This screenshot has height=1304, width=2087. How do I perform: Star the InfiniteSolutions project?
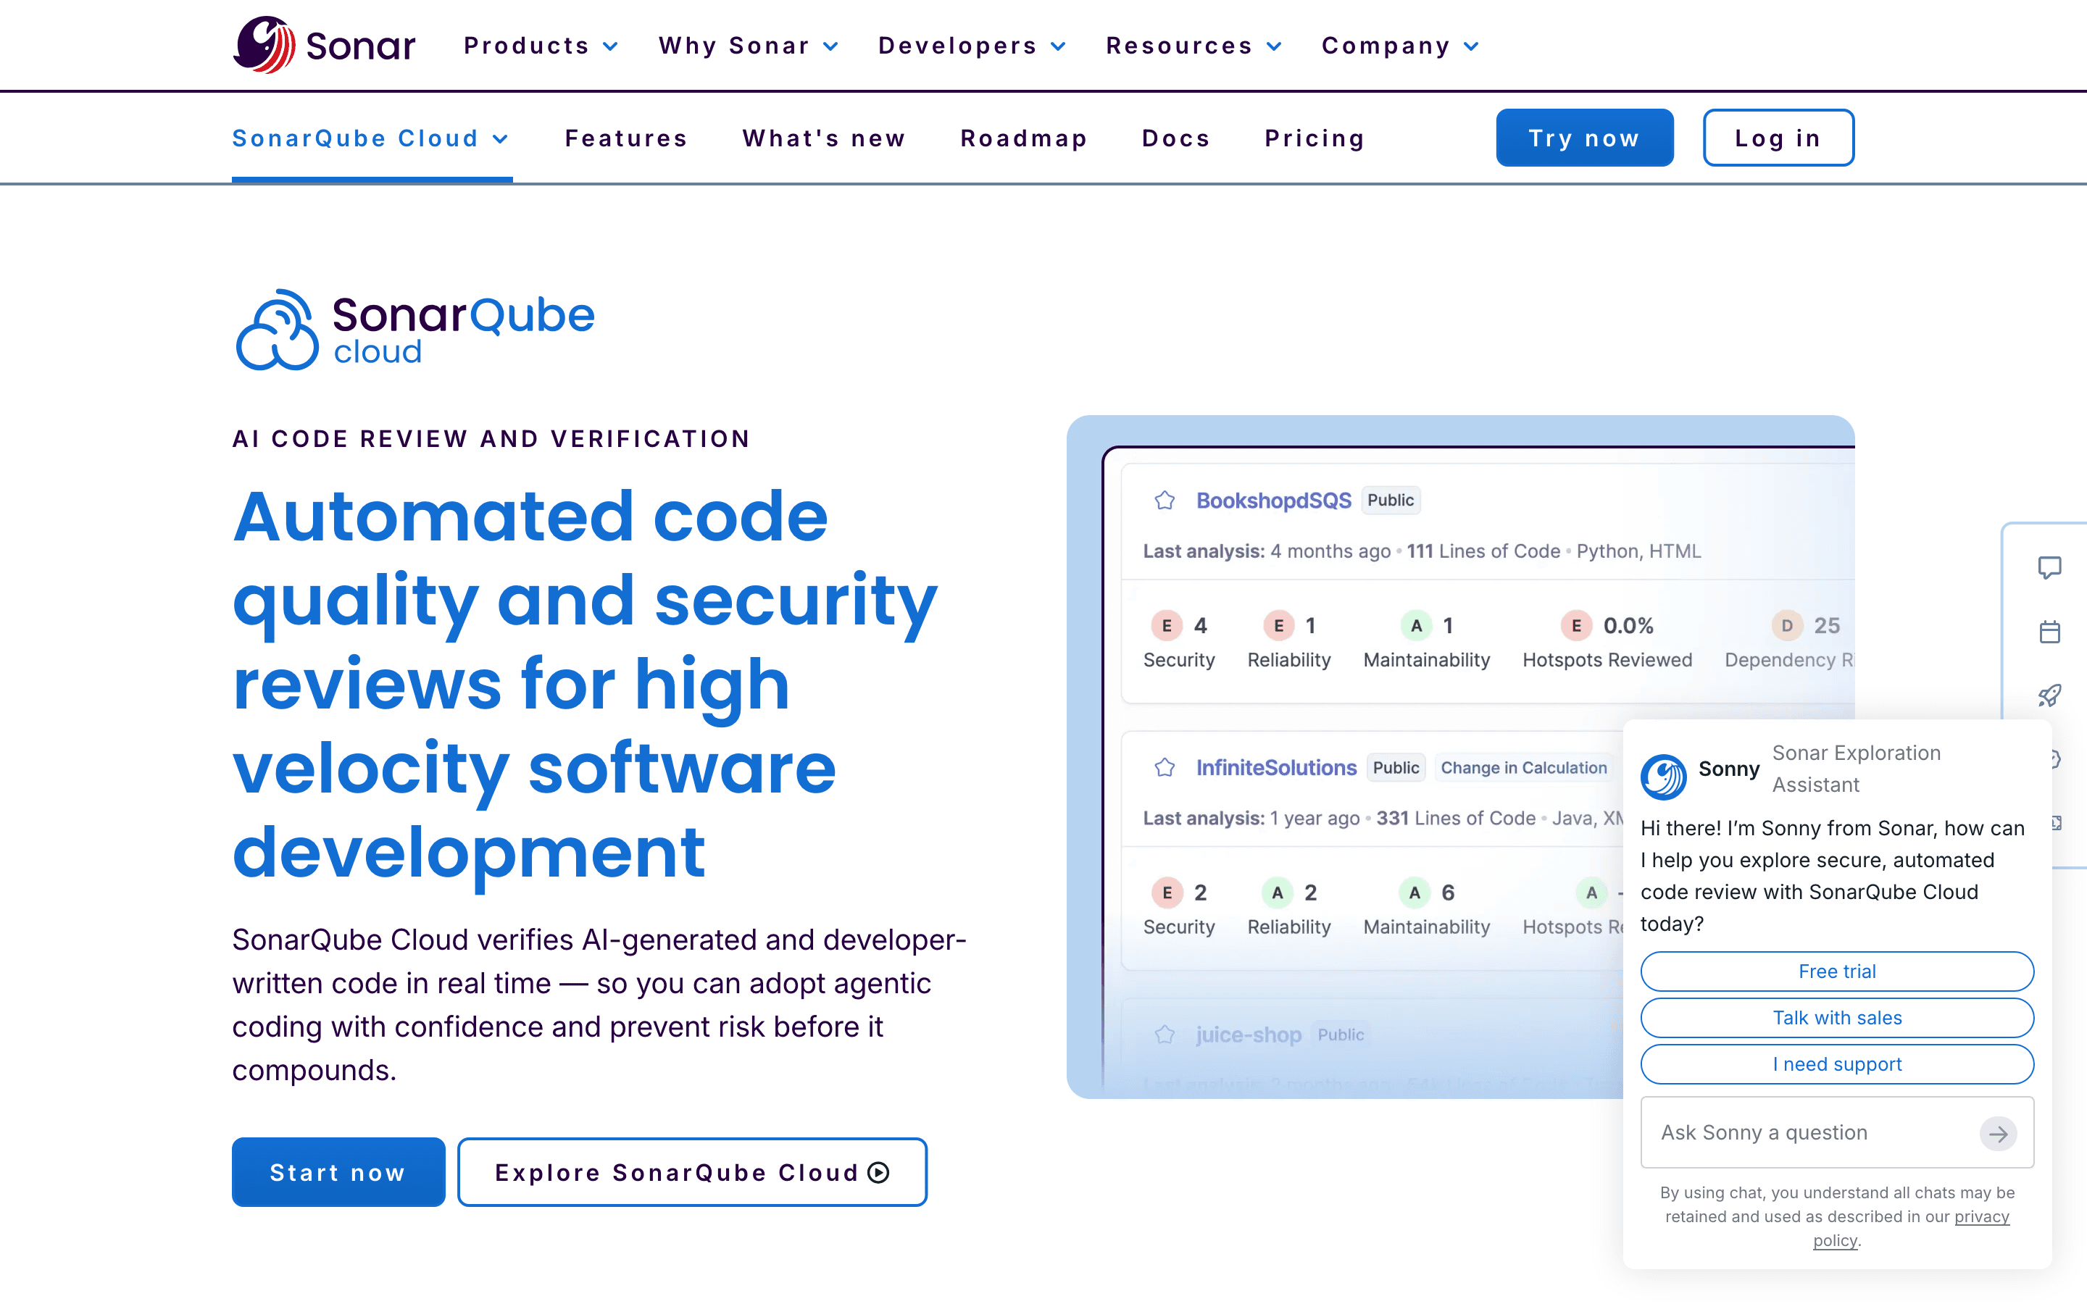pyautogui.click(x=1165, y=768)
